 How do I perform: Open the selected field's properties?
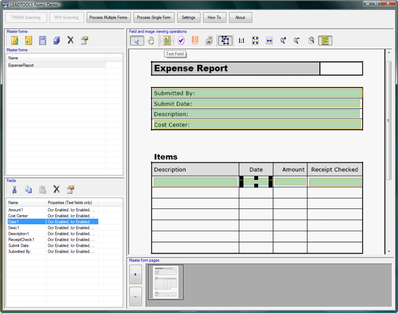point(70,189)
